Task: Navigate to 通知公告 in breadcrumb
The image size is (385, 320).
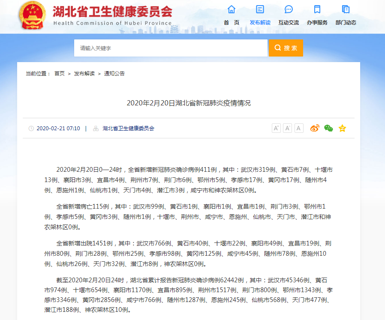Action: click(x=114, y=74)
